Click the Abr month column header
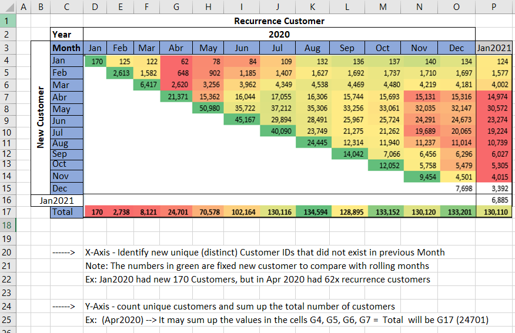Image resolution: width=515 pixels, height=333 pixels. [176, 48]
